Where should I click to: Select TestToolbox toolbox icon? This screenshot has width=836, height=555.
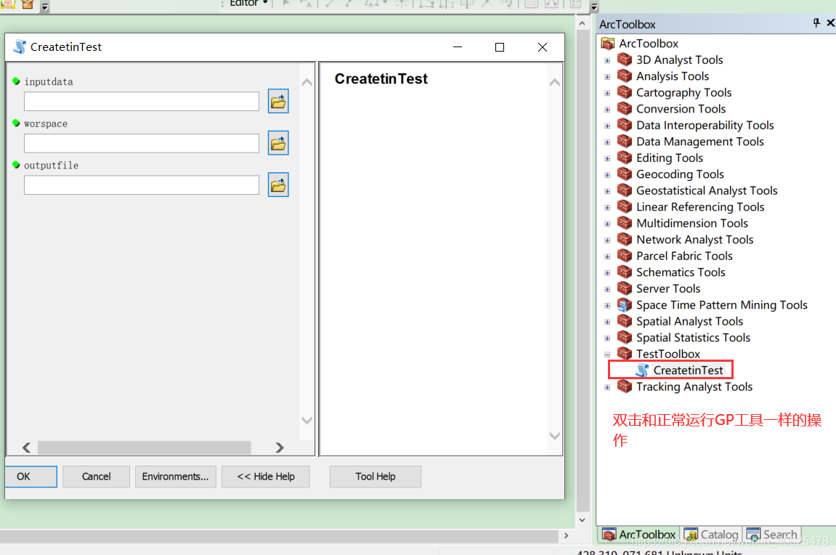(625, 354)
